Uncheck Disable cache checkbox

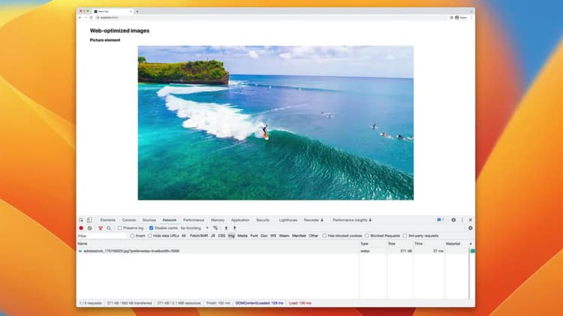coord(151,228)
